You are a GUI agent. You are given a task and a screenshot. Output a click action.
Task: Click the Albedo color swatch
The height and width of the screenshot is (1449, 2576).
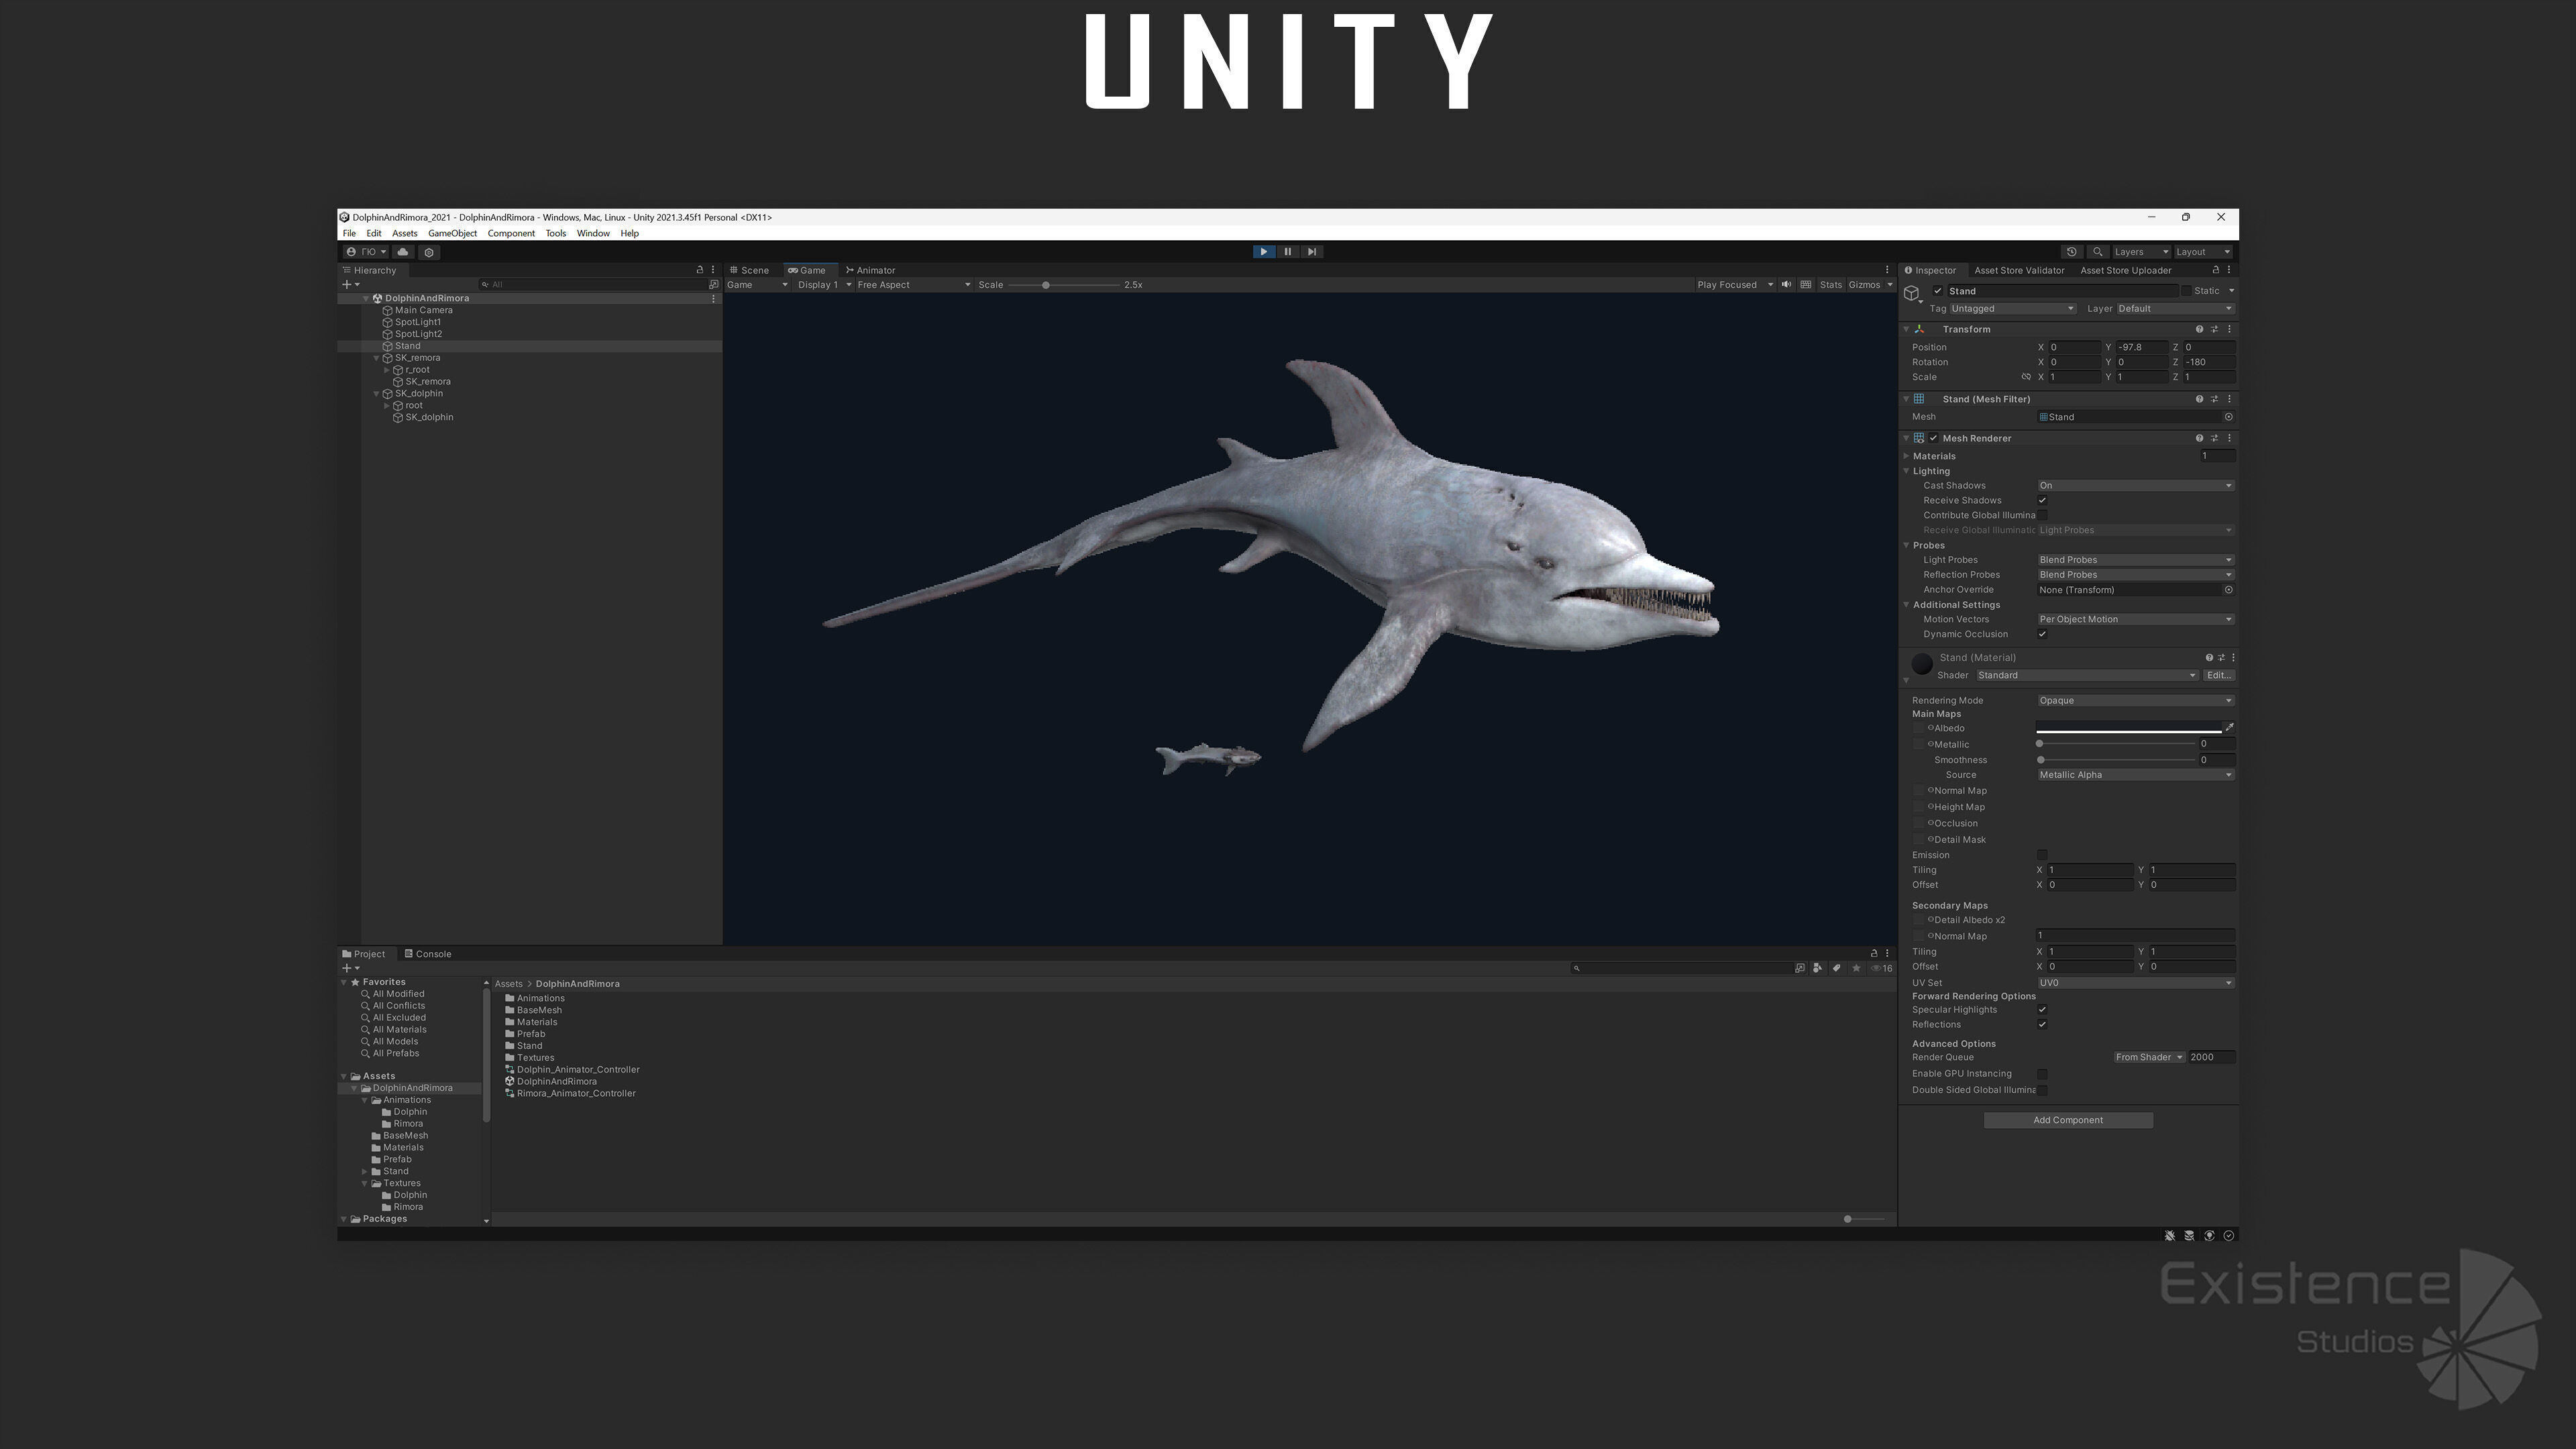2128,728
